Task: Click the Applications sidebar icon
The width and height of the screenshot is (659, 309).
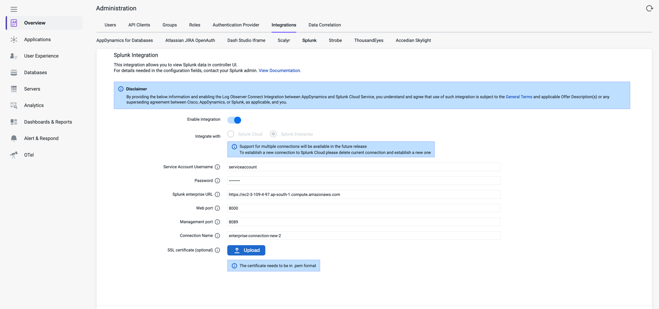Action: point(14,40)
